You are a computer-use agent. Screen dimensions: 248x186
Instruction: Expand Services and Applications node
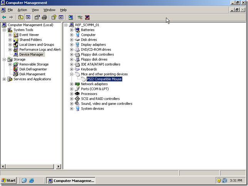[x=4, y=79]
